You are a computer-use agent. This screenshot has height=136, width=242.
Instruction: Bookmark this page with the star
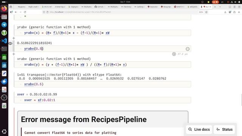[x=206, y=12]
